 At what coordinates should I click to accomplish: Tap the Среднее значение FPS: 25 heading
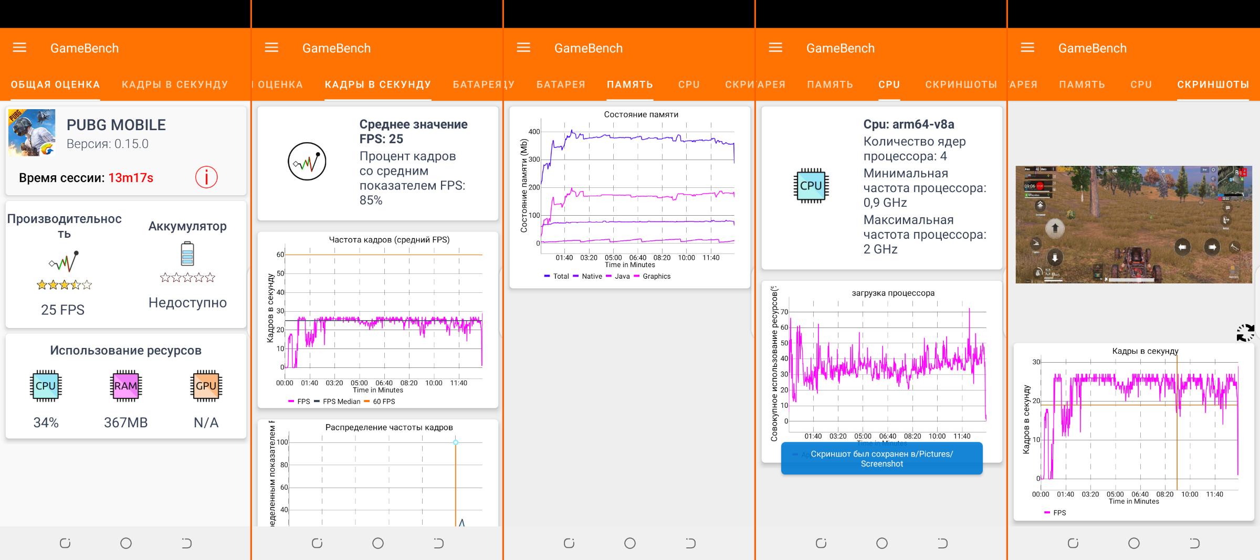413,132
